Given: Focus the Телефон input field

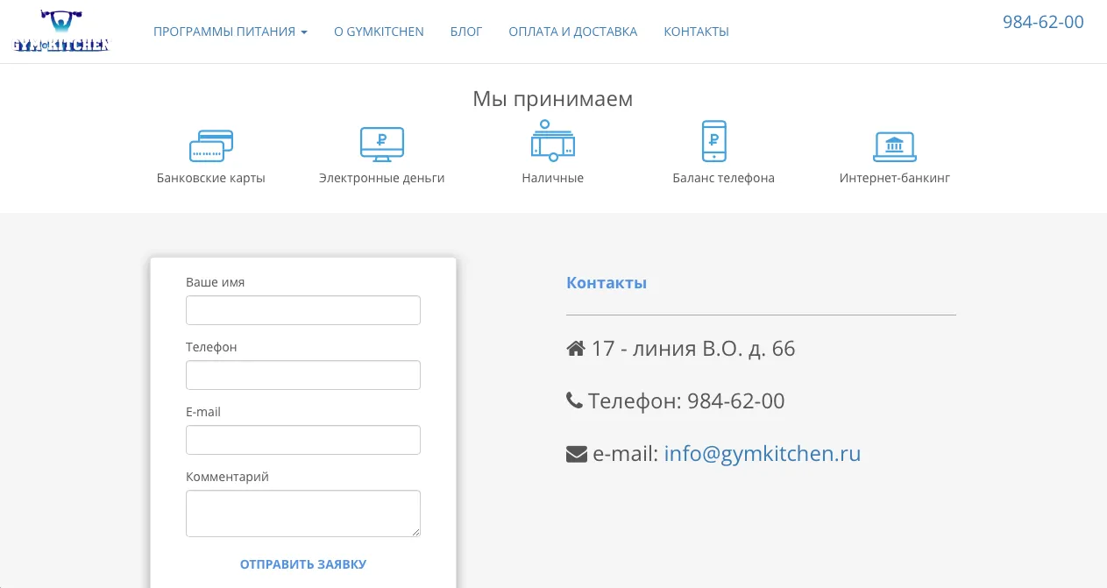Looking at the screenshot, I should point(303,375).
